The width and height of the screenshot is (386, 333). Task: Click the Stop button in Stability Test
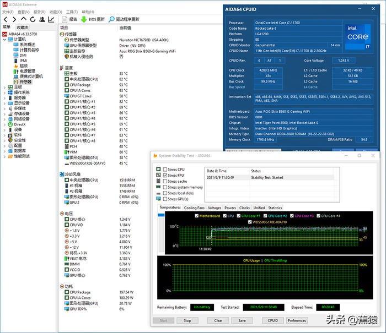pos(187,320)
